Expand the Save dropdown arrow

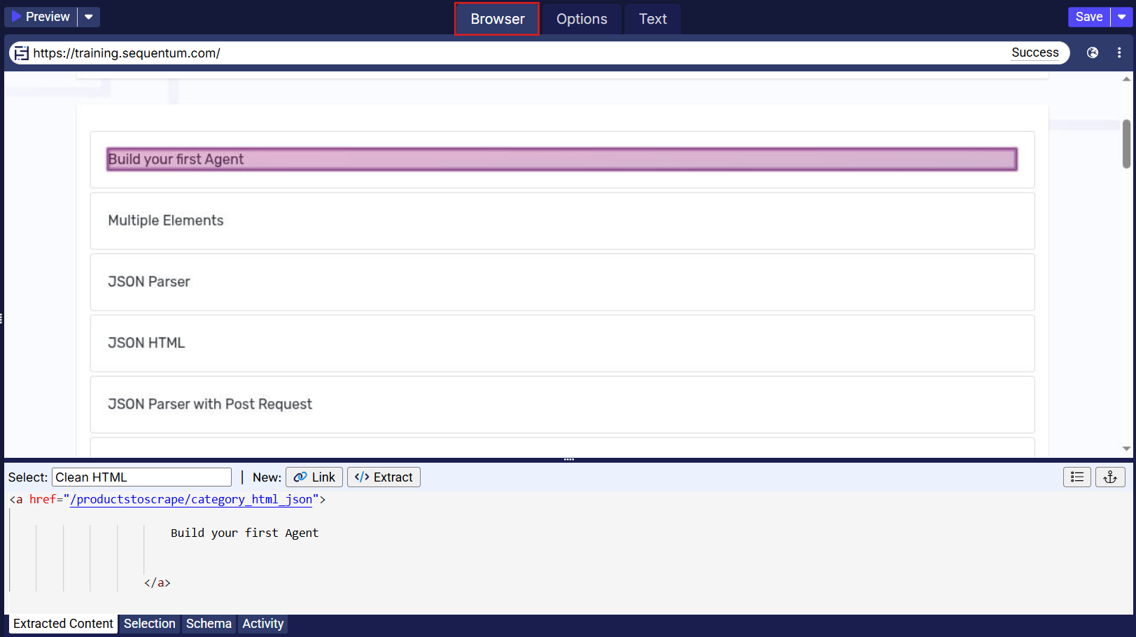pos(1122,17)
